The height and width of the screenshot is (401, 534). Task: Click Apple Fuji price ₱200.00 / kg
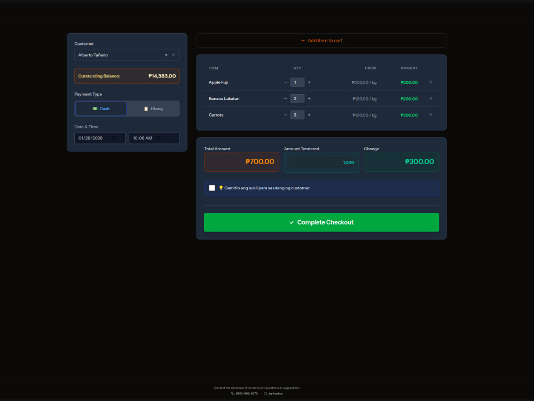tap(364, 82)
